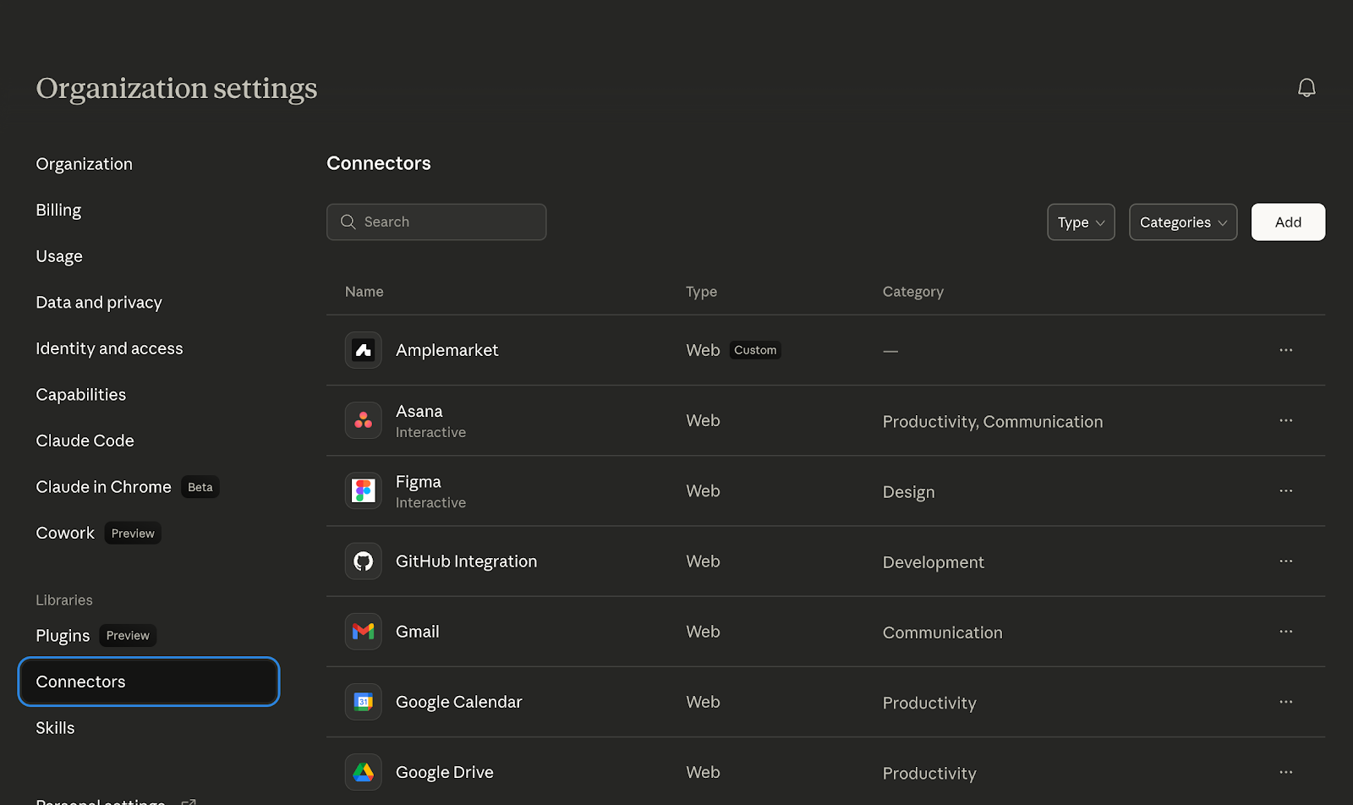
Task: Expand the Categories filter dropdown
Action: 1182,222
